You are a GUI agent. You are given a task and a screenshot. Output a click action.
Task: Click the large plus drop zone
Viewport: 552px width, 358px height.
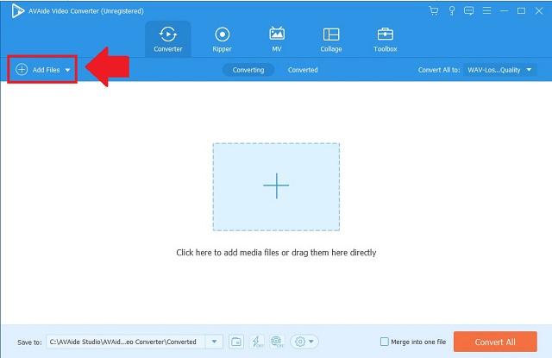coord(276,186)
